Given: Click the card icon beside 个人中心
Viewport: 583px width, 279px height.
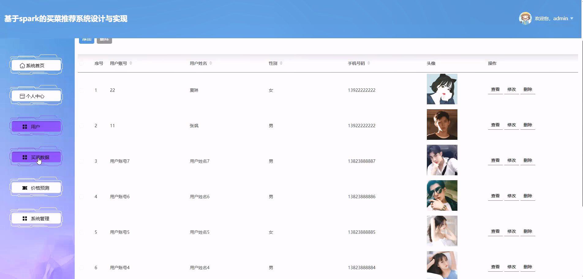Looking at the screenshot, I should [x=22, y=96].
